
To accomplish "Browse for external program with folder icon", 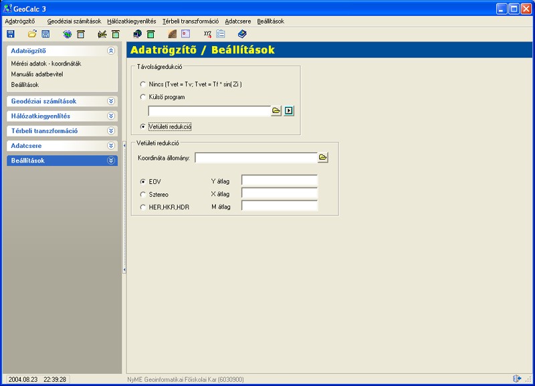I will [276, 110].
